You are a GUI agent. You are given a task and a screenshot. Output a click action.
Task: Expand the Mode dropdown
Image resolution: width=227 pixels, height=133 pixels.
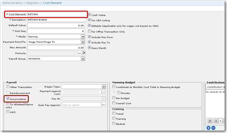[83, 36]
